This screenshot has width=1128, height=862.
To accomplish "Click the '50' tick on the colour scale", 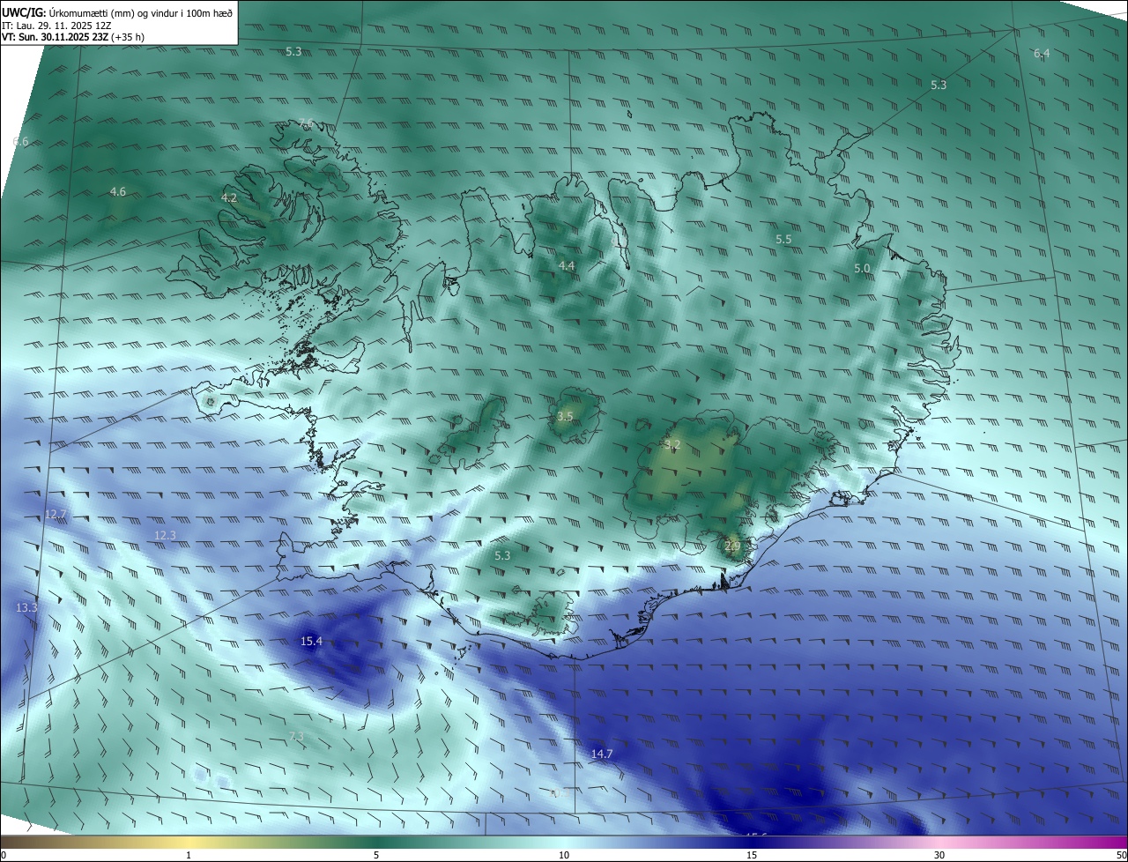I will [1121, 856].
